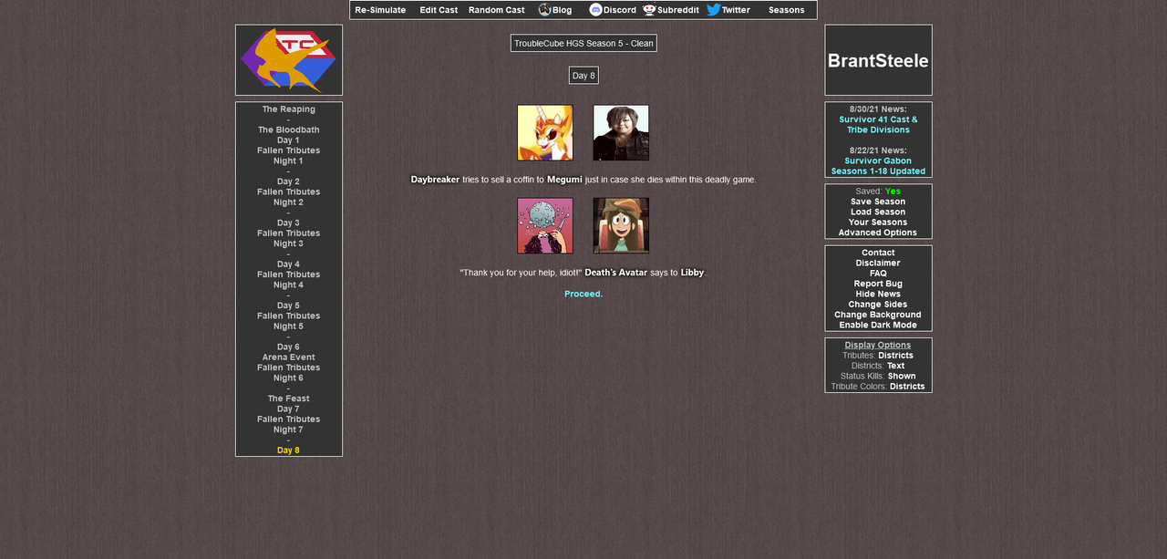Click Death's Avatar portrait image
Screen dimensions: 1167x559
(x=545, y=226)
